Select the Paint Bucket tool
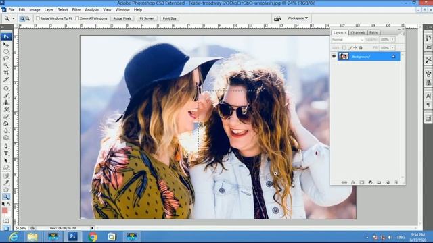Image resolution: width=433 pixels, height=243 pixels. pos(6,124)
